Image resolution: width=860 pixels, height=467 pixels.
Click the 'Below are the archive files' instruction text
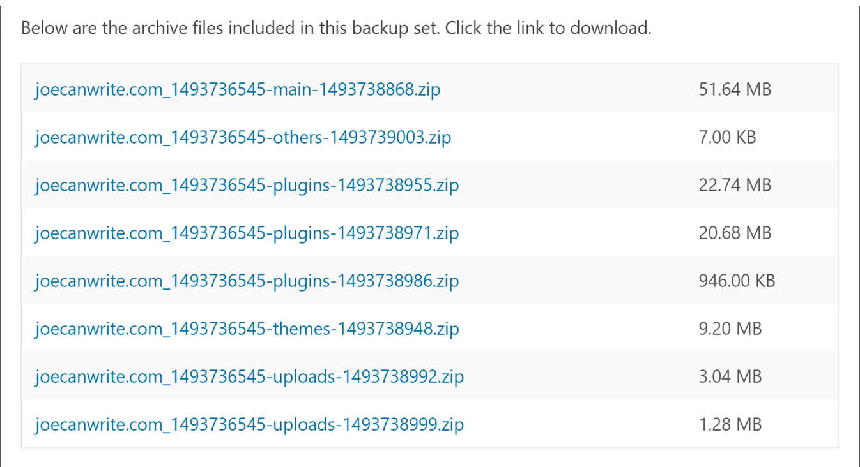point(336,28)
